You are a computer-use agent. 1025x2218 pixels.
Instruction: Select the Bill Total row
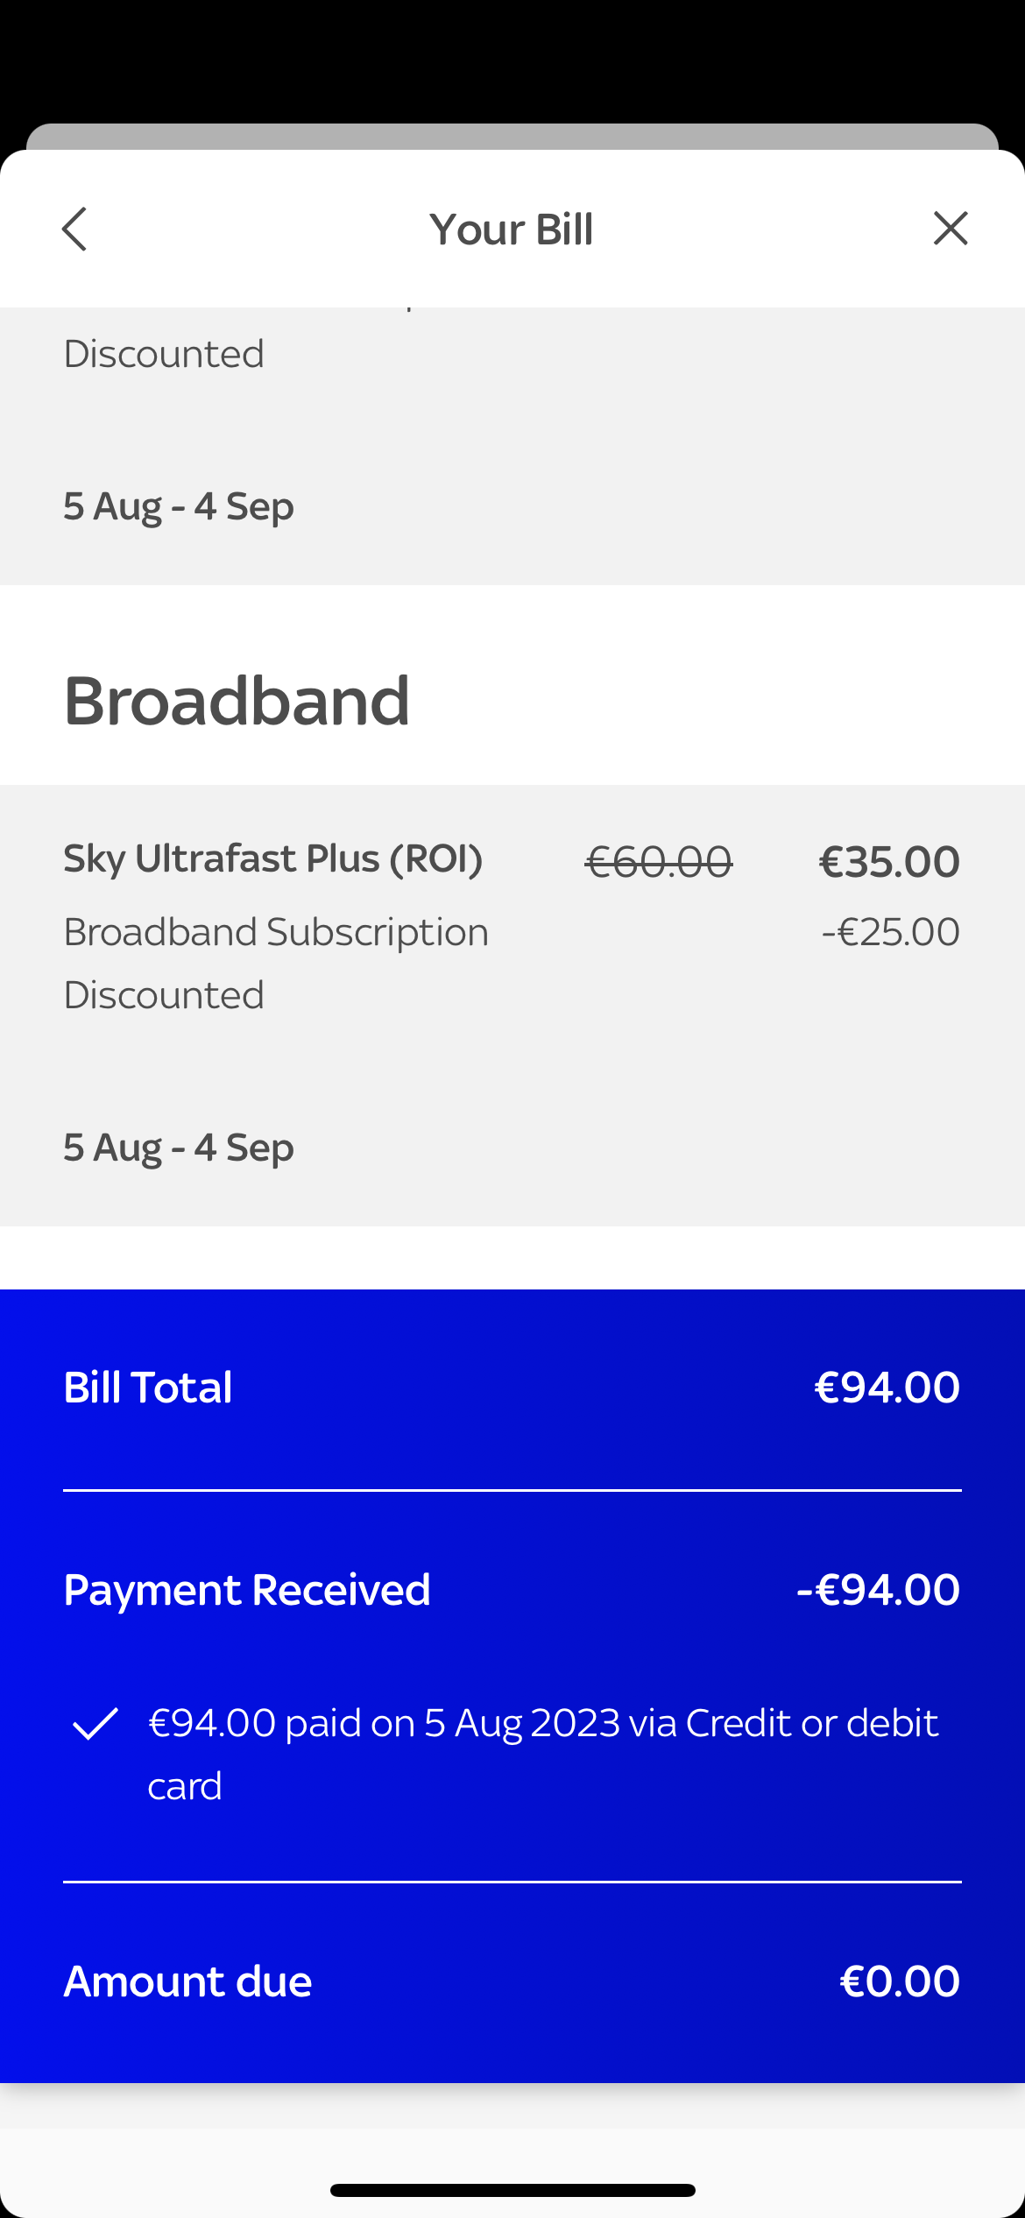147,1387
